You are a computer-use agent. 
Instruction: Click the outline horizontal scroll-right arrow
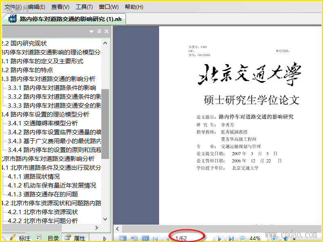[96, 227]
